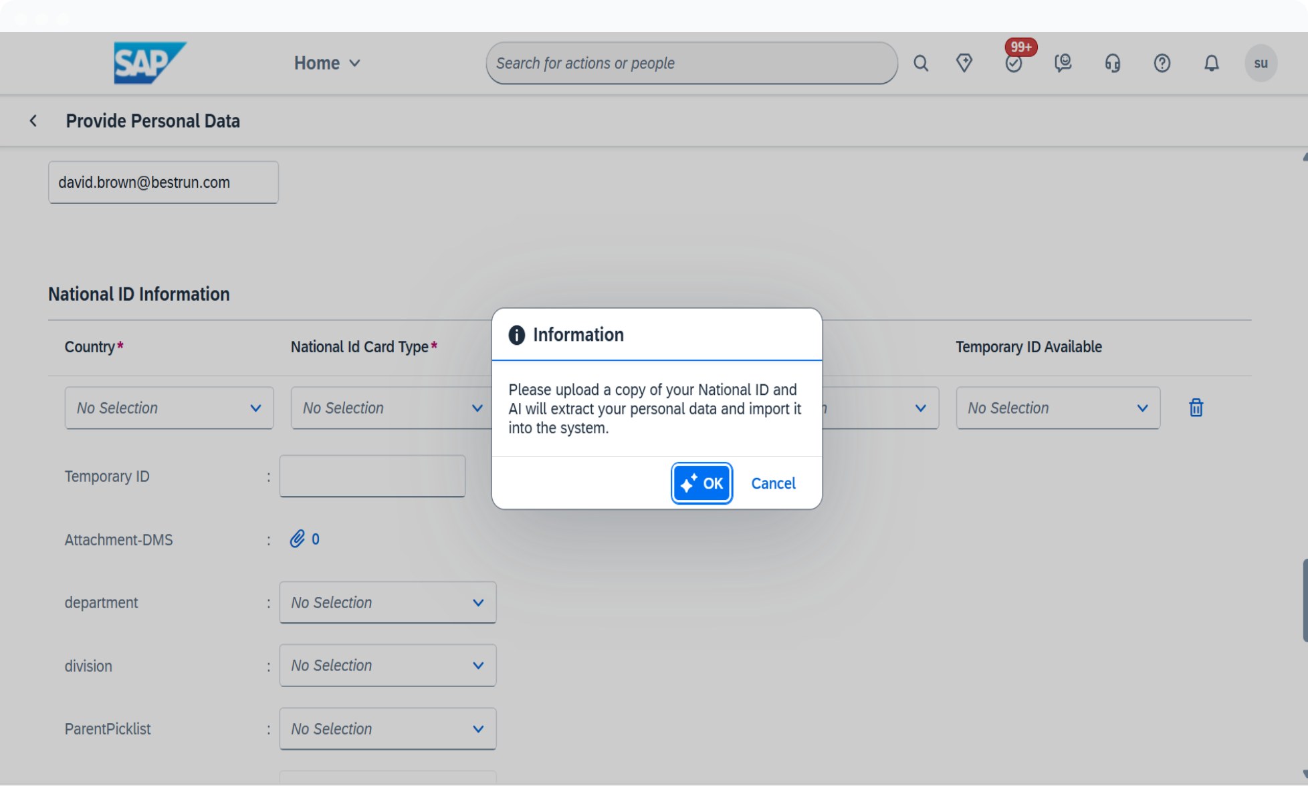The height and width of the screenshot is (786, 1308).
Task: Open the chat assistant speech bubble icon
Action: (1063, 63)
